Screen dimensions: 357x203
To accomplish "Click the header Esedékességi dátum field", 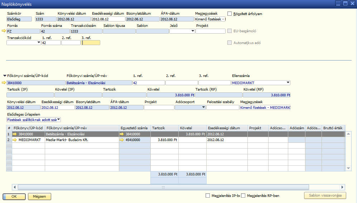I will click(x=108, y=19).
